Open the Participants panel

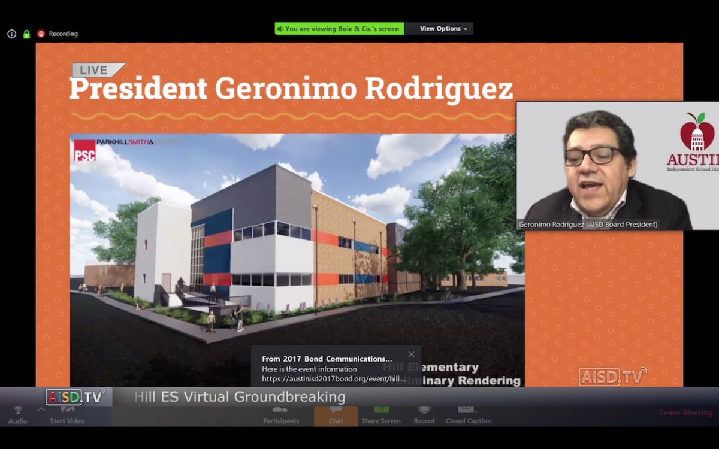280,414
